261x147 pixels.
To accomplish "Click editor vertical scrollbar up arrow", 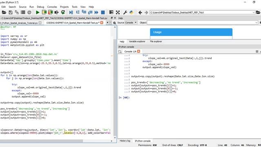I will [x=115, y=27].
